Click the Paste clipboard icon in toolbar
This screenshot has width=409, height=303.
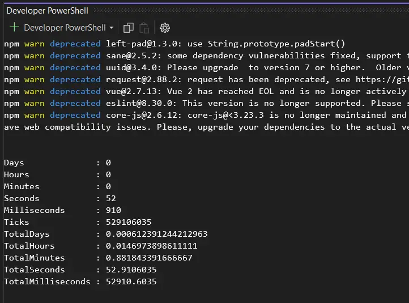click(x=144, y=28)
